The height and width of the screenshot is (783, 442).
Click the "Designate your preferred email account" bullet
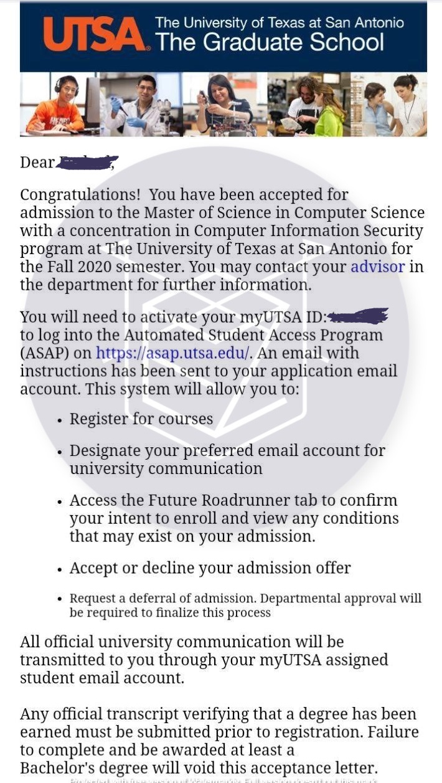227,459
